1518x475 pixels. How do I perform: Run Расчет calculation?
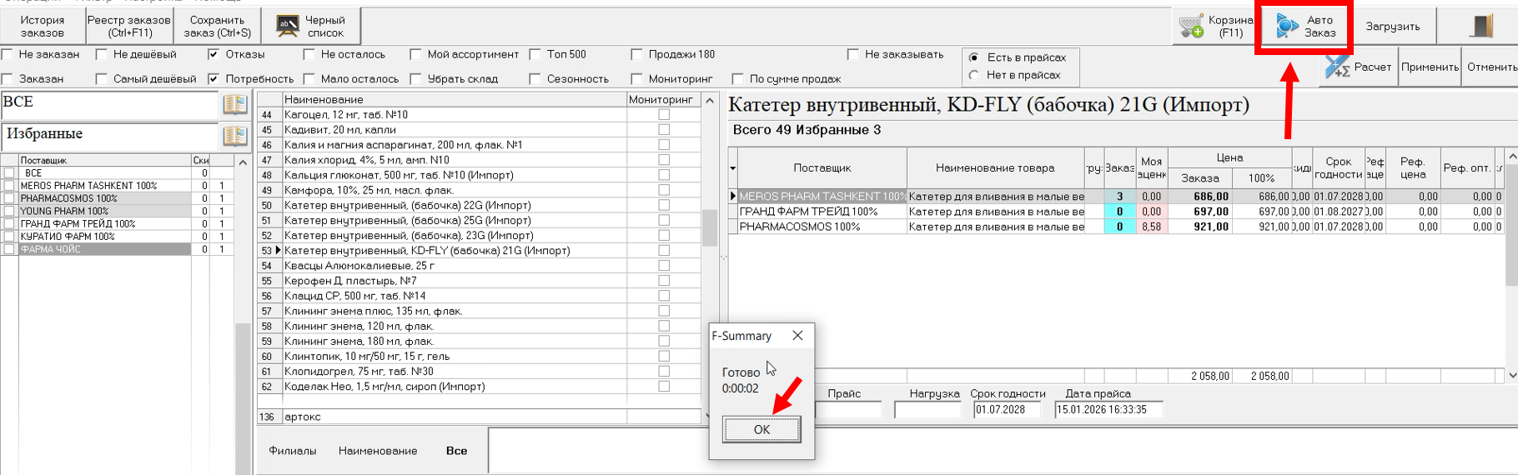[1360, 67]
